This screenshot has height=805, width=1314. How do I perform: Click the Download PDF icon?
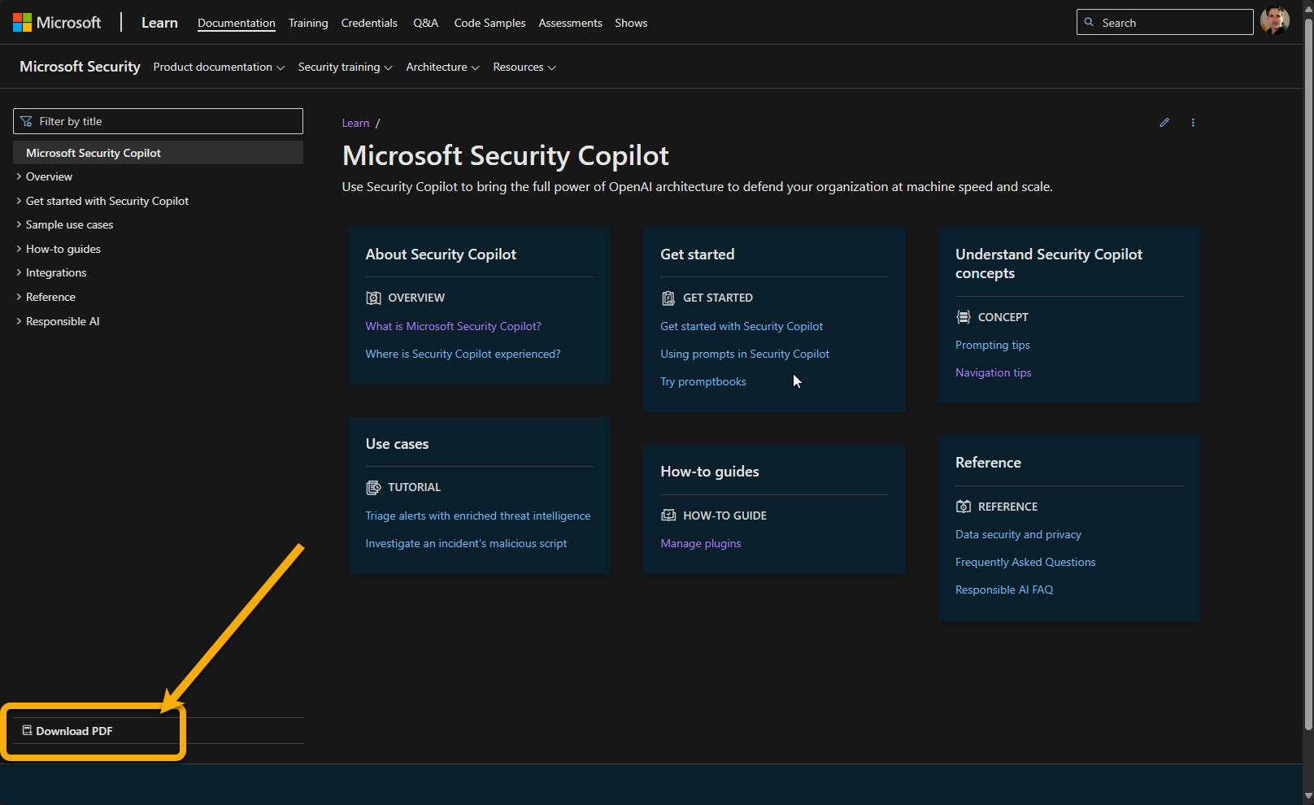coord(27,730)
